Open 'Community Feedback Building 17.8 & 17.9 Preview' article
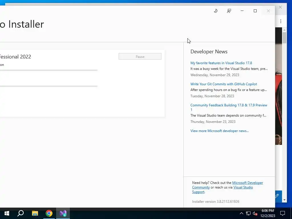The image size is (292, 219). 229,107
